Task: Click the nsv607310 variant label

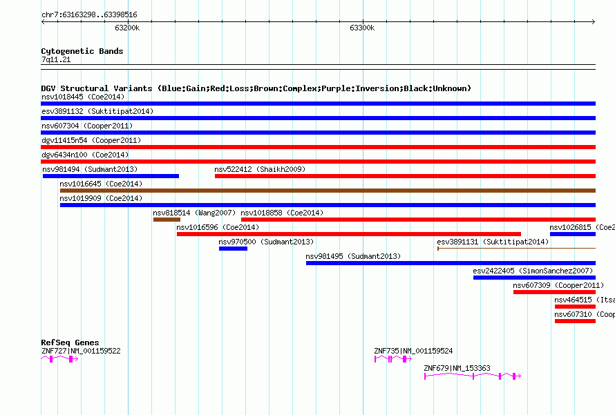Action: [x=585, y=314]
